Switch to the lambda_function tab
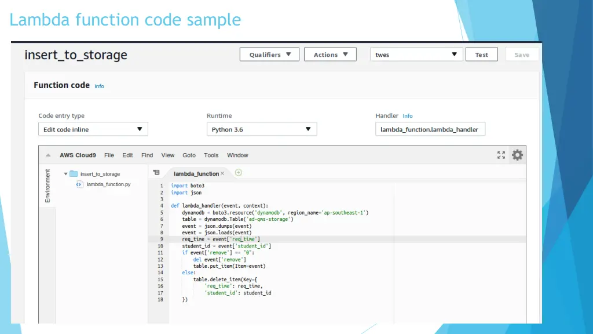This screenshot has width=593, height=334. [196, 173]
